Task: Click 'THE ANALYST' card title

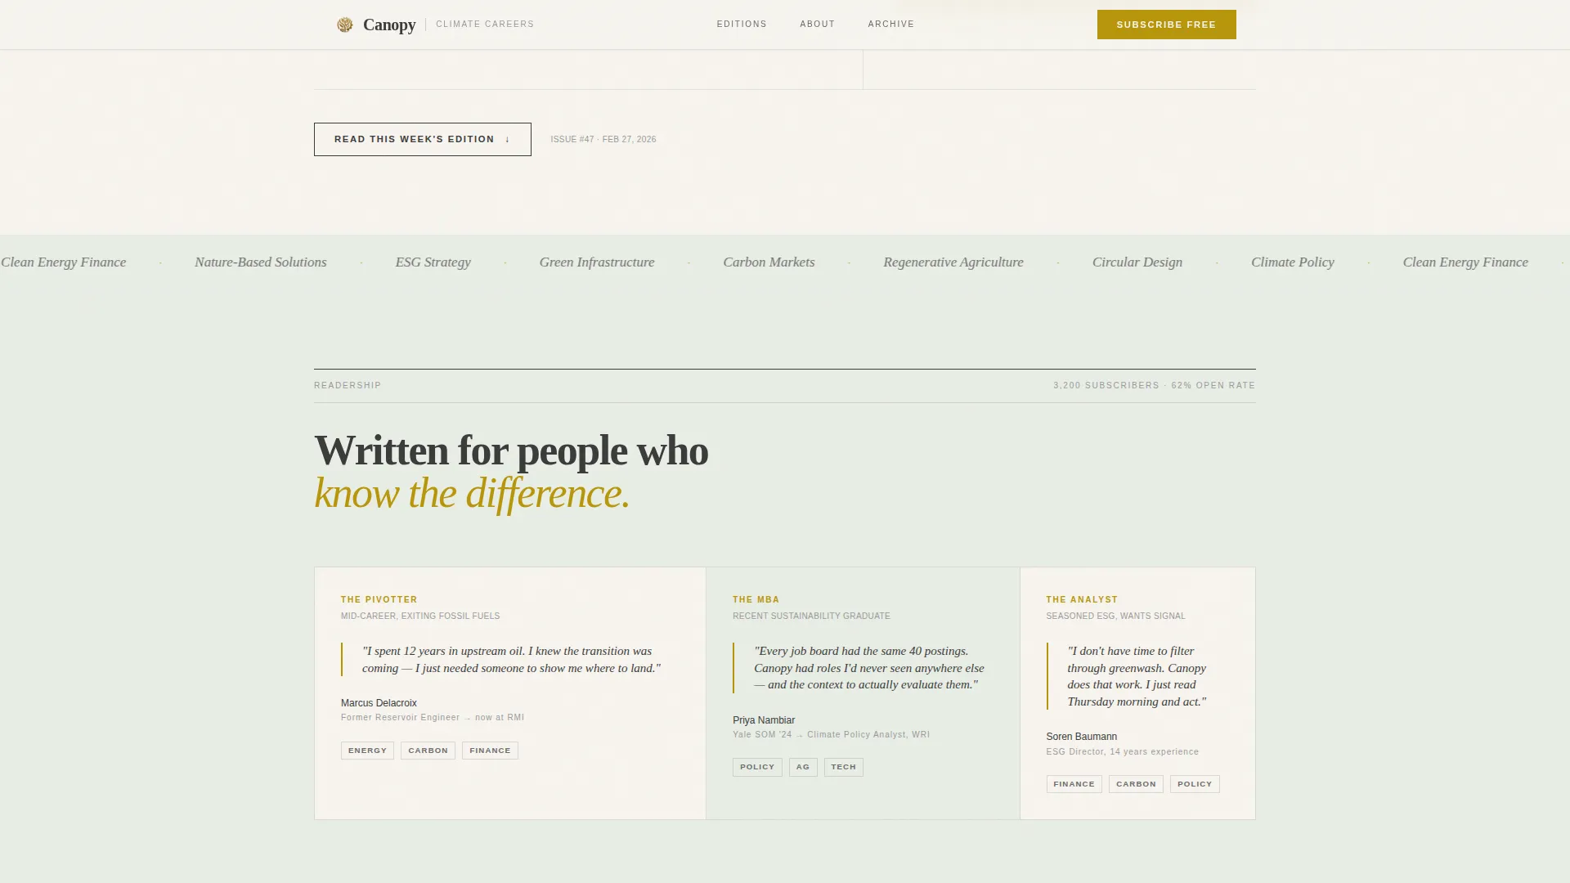Action: pos(1082,600)
